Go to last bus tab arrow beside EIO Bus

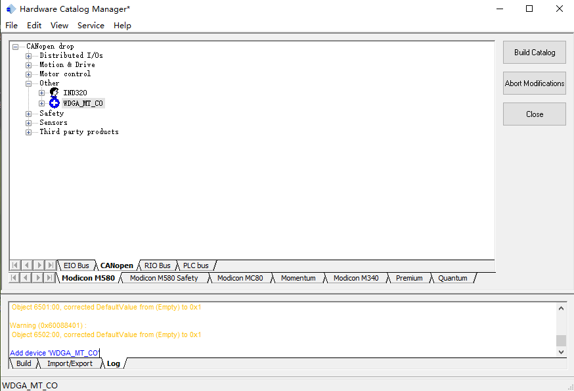point(51,265)
